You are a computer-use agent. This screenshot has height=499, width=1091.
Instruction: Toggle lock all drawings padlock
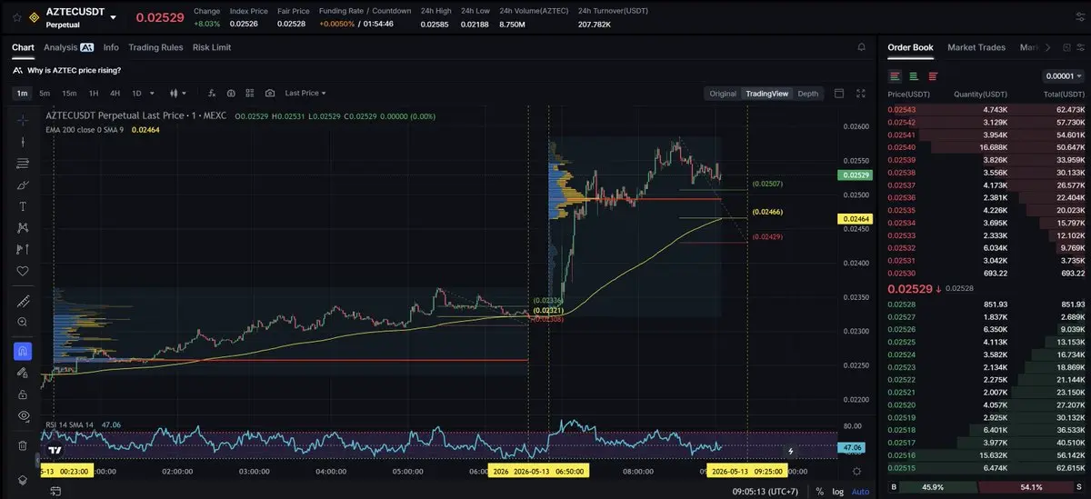[x=23, y=394]
